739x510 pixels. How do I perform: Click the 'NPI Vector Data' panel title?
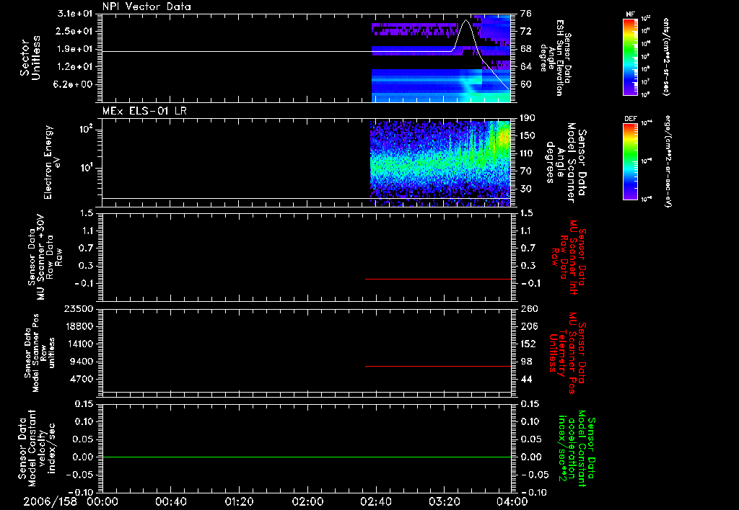pyautogui.click(x=147, y=6)
